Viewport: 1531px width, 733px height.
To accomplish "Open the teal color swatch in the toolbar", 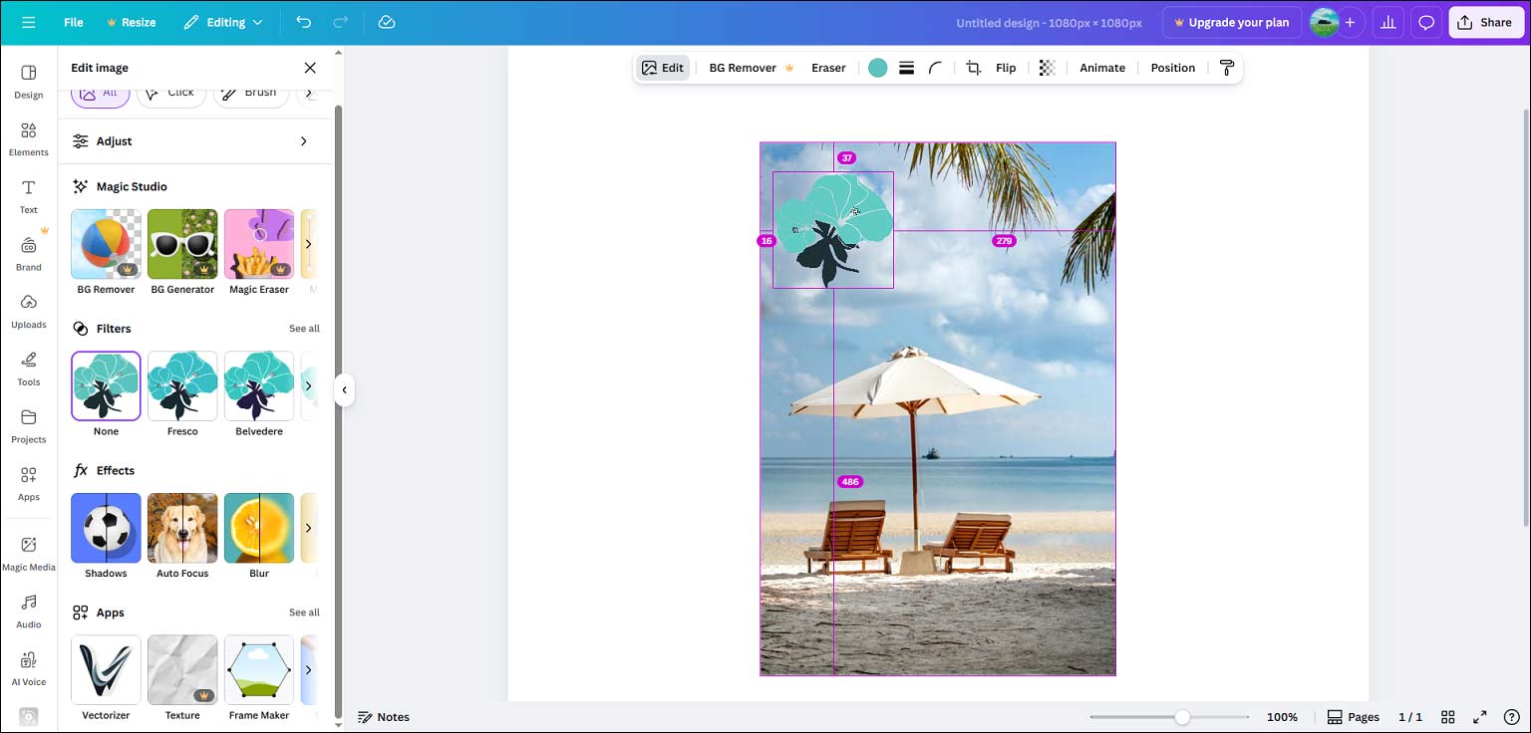I will coord(877,68).
